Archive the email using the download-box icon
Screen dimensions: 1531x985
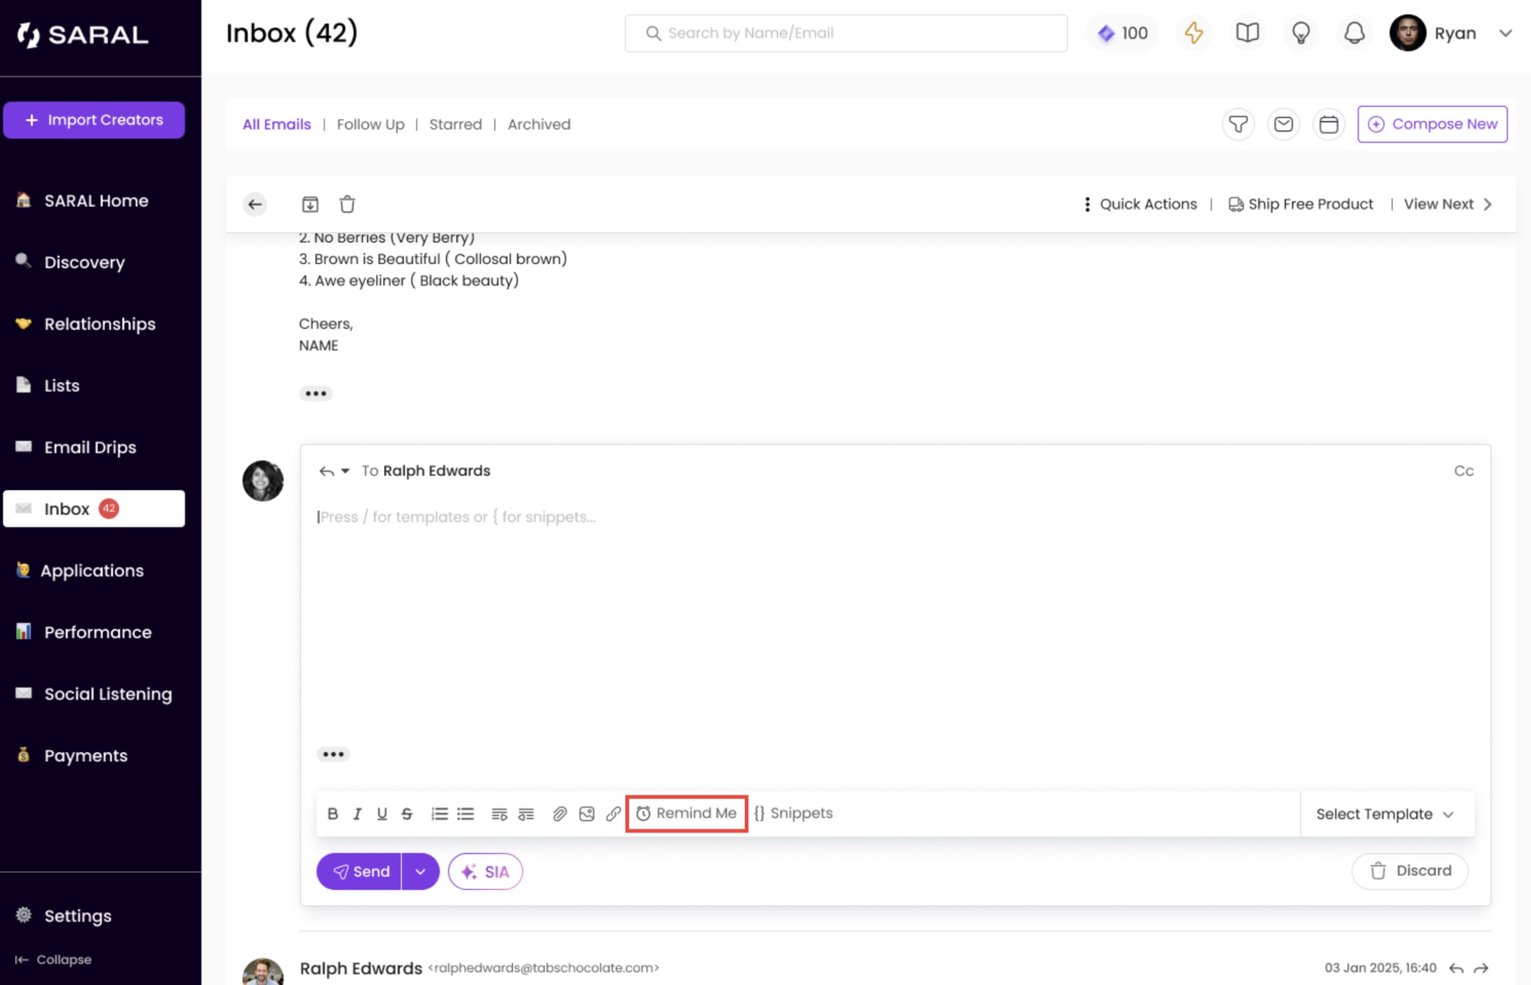coord(311,203)
